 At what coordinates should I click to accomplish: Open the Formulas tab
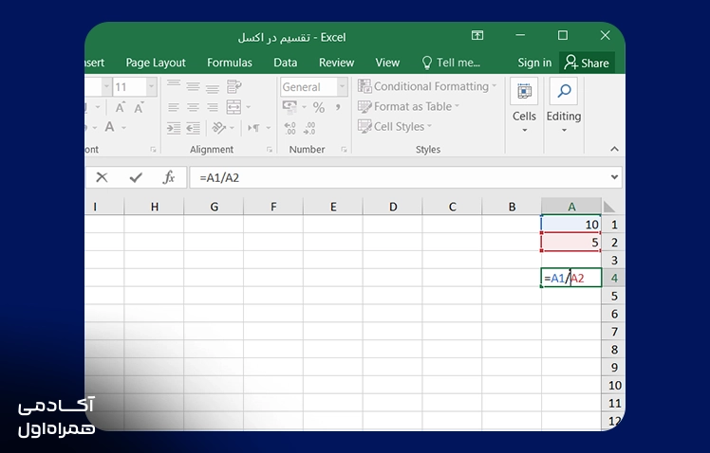click(x=230, y=63)
